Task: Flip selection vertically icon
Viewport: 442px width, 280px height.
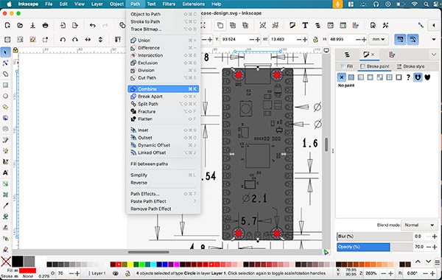Action: (x=100, y=40)
